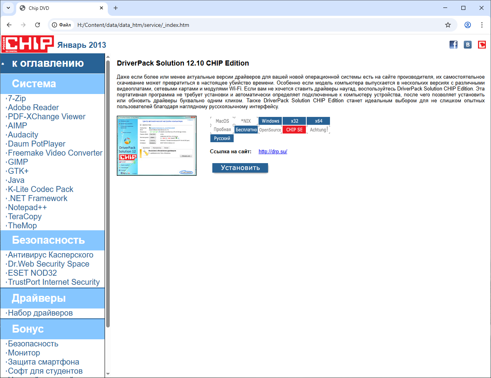This screenshot has height=378, width=491.
Task: Open the browser profile icon
Action: pos(468,25)
